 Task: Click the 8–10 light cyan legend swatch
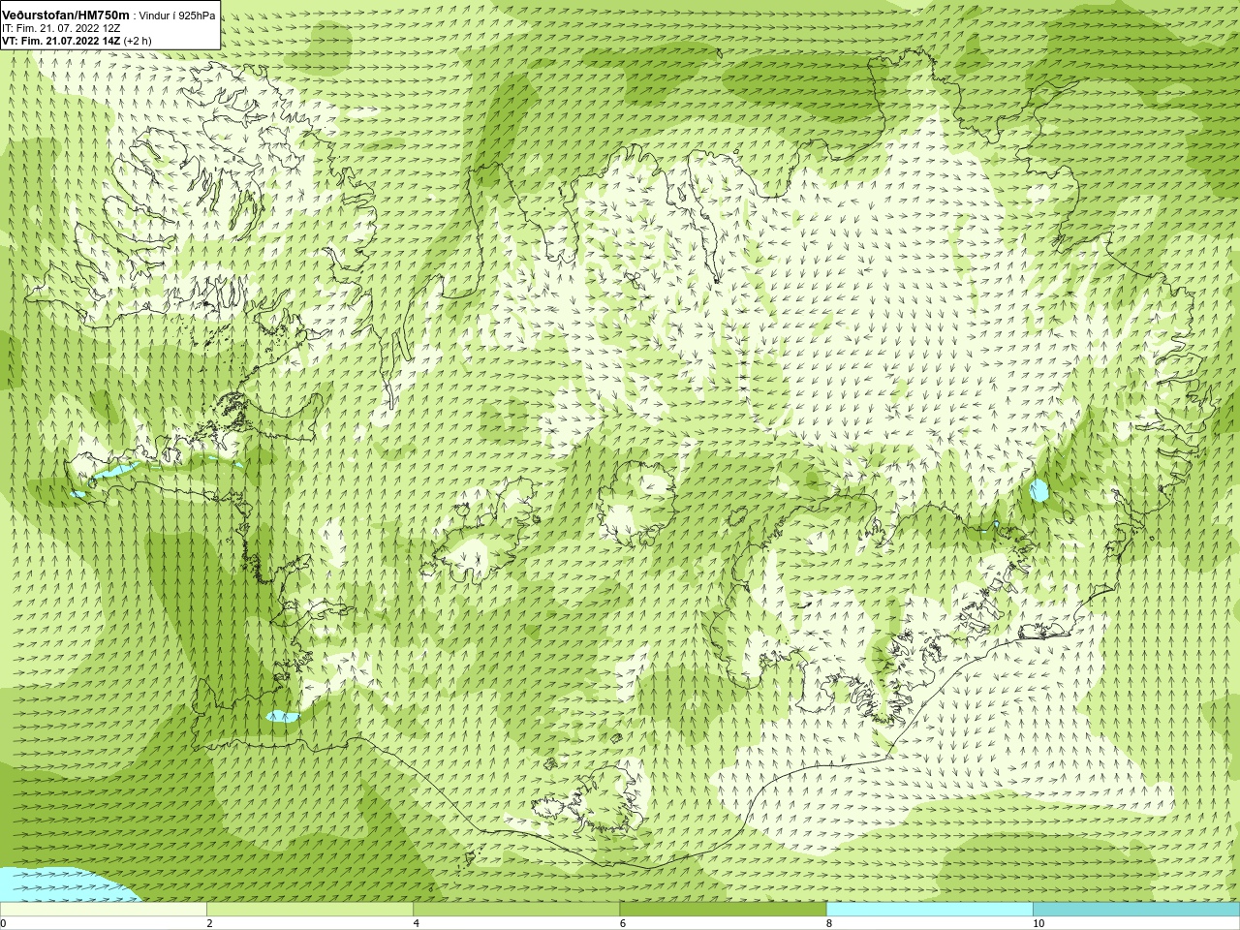coord(929,910)
